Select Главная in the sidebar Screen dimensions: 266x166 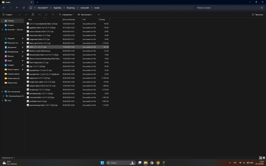12,21
